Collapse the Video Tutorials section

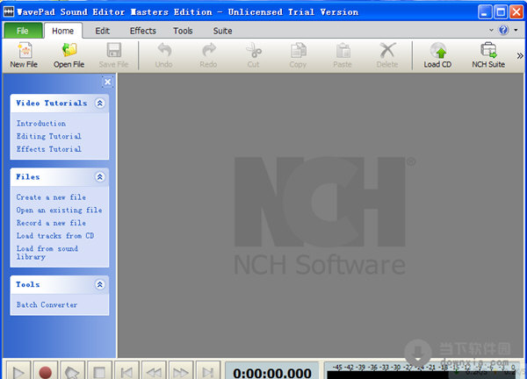coord(100,103)
